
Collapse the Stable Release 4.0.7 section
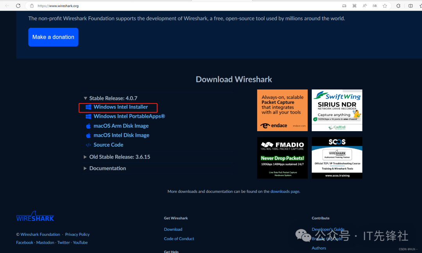click(85, 98)
